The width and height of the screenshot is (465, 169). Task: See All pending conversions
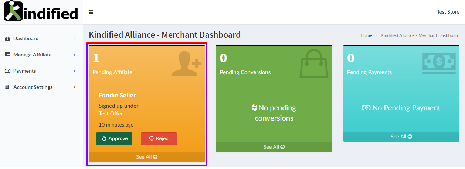coord(274,147)
